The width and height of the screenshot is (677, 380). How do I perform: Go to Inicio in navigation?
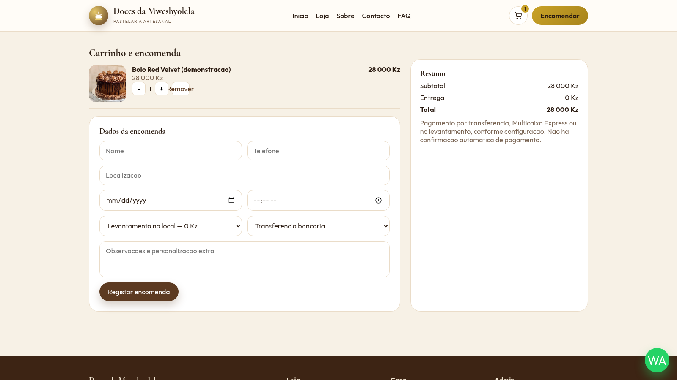pyautogui.click(x=300, y=16)
